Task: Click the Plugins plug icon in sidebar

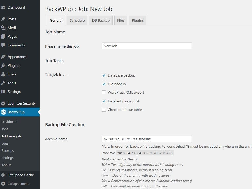Action: click(3, 65)
